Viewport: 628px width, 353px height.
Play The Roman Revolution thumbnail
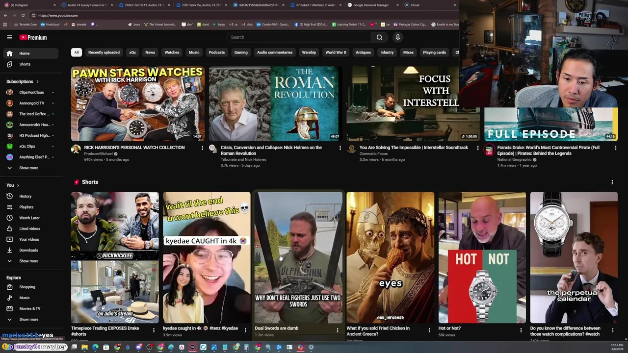click(x=275, y=104)
